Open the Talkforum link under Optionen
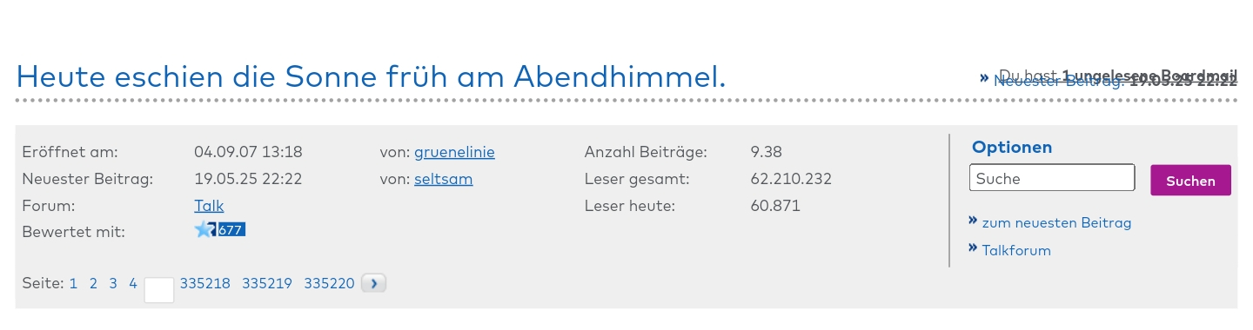Image resolution: width=1253 pixels, height=330 pixels. (x=1016, y=251)
